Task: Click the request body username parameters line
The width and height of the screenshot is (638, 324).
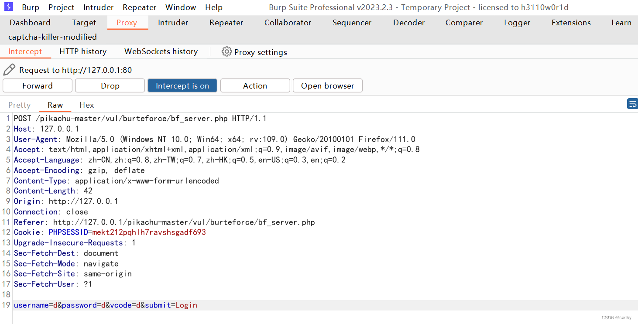Action: click(106, 305)
